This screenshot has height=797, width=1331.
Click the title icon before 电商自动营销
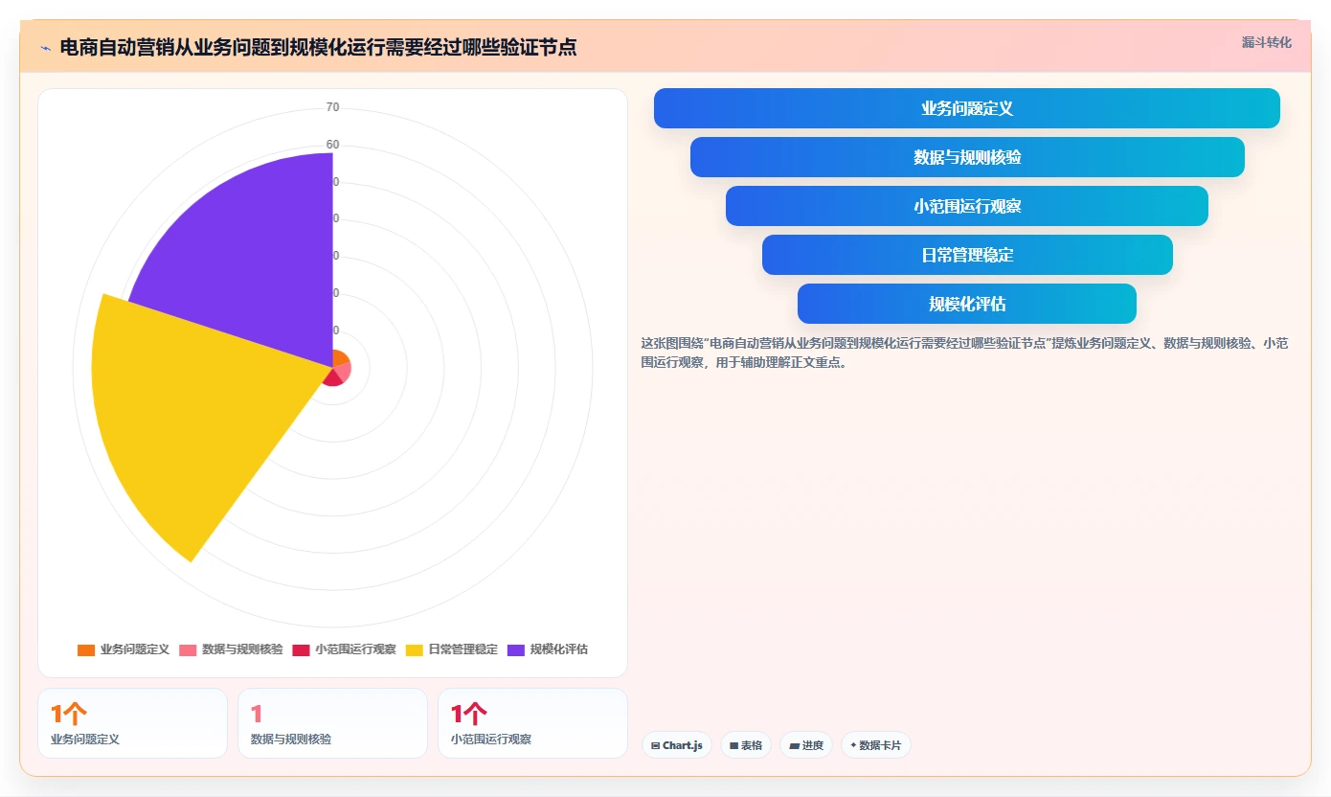[x=45, y=48]
